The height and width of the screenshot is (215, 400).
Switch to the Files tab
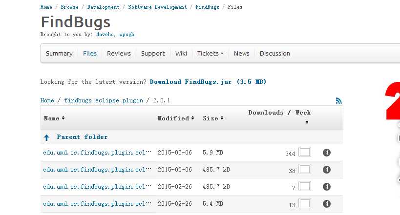coord(90,54)
